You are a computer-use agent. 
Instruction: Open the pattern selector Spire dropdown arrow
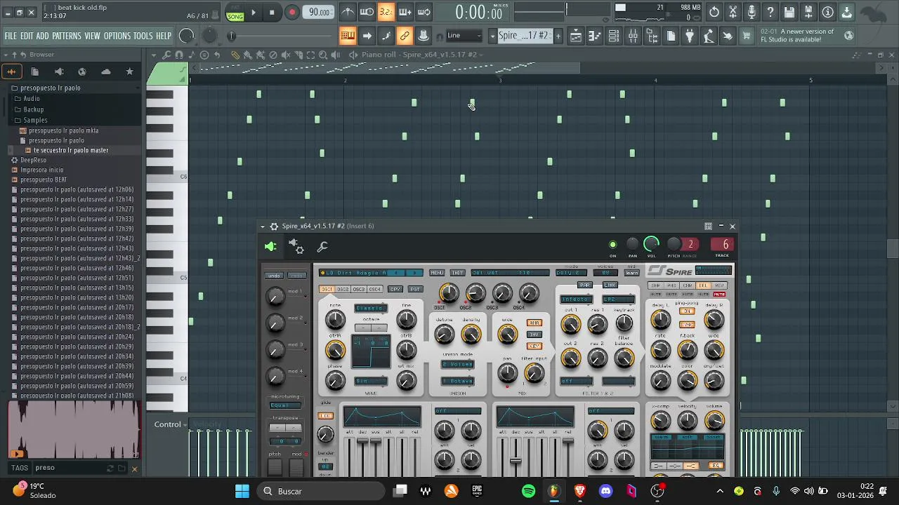tap(492, 36)
